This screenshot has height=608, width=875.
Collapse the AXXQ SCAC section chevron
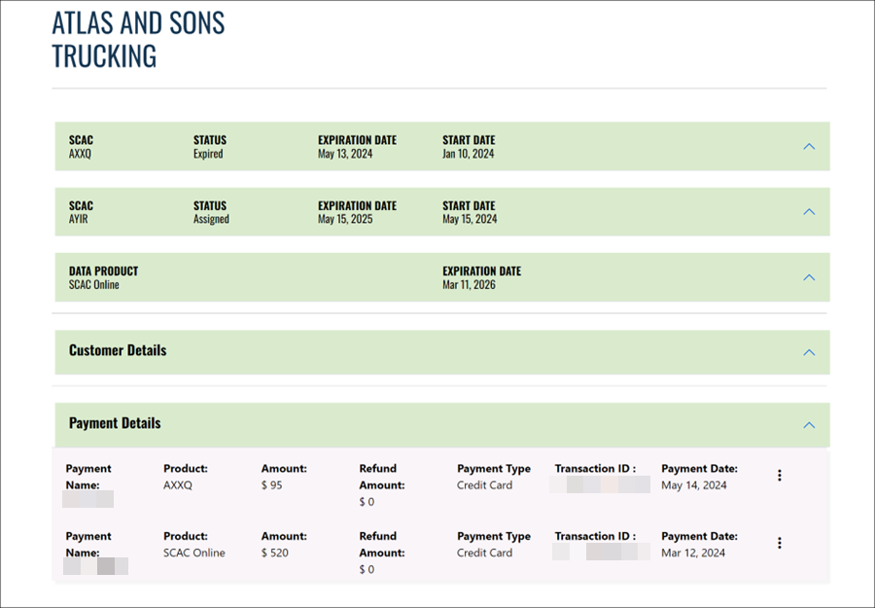tap(809, 147)
